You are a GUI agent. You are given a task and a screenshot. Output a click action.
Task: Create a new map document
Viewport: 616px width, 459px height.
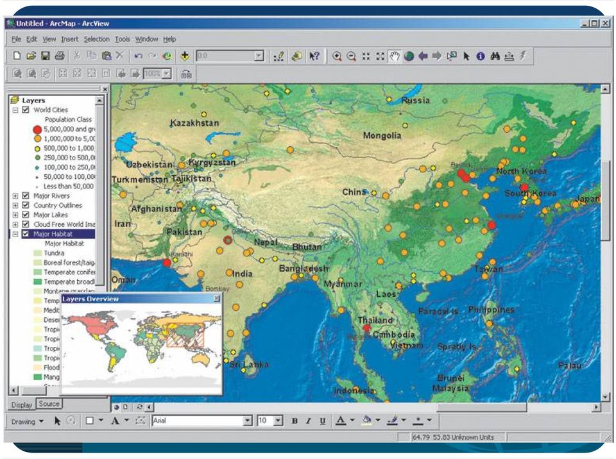point(17,56)
